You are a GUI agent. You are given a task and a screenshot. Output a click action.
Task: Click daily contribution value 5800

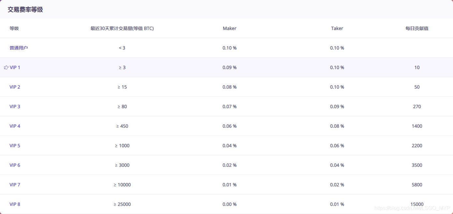417,185
